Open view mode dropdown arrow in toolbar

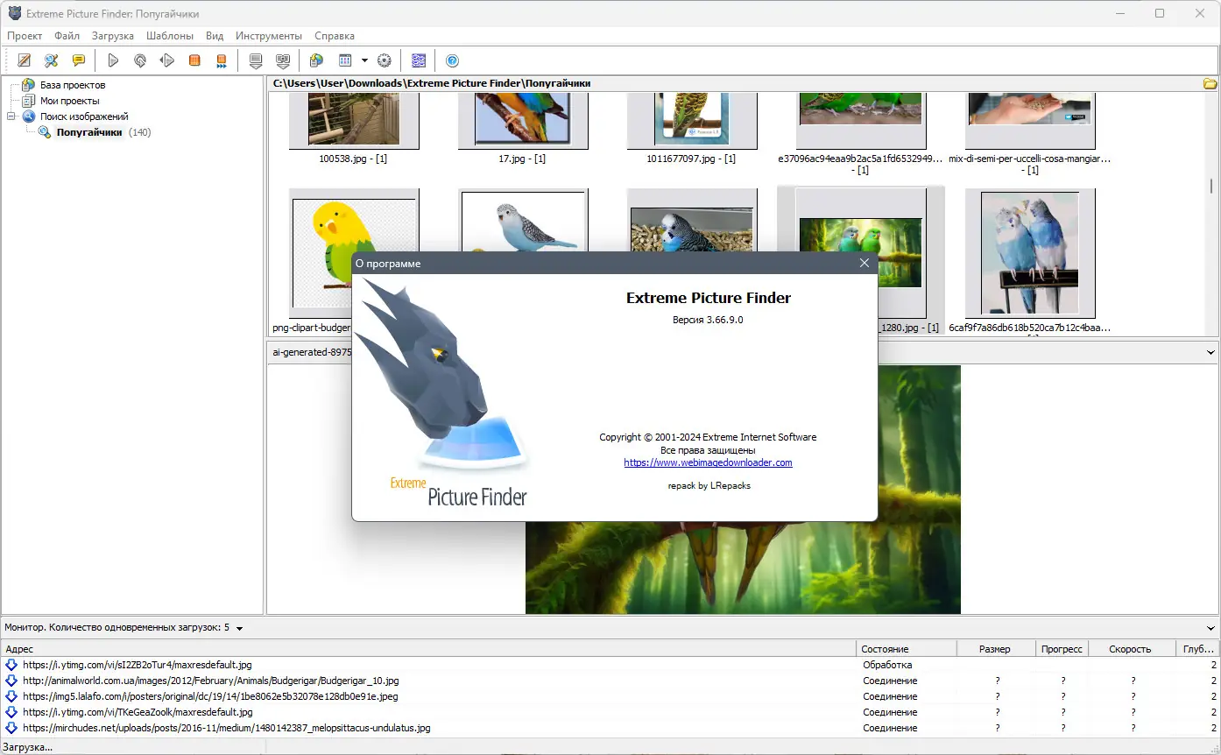pyautogui.click(x=364, y=60)
